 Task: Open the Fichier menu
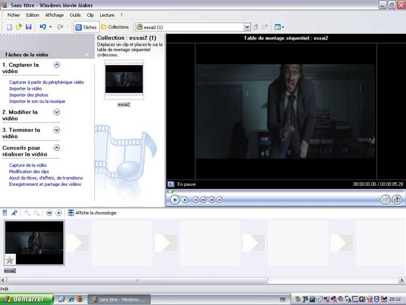(13, 15)
